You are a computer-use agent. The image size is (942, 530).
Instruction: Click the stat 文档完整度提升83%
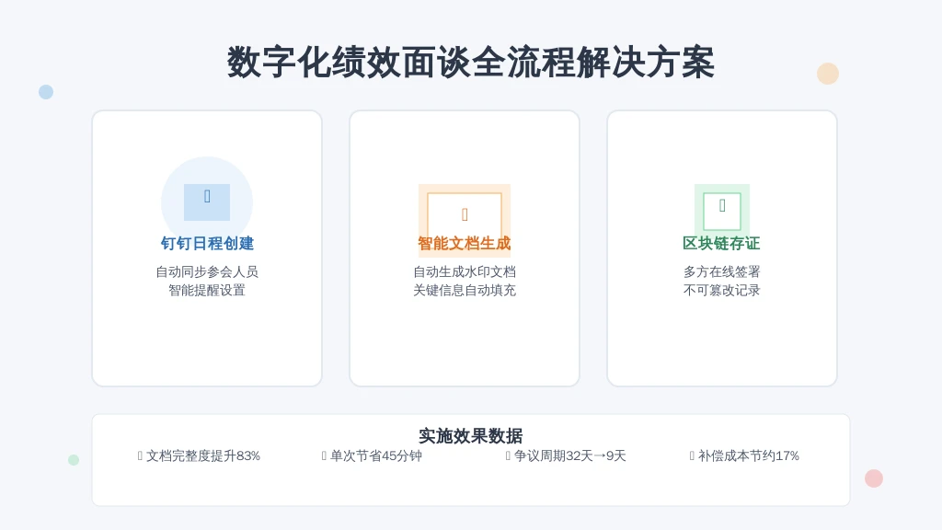click(x=199, y=456)
